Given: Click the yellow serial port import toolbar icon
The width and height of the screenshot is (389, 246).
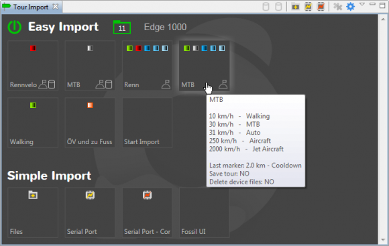Looking at the screenshot, I should 308,7.
